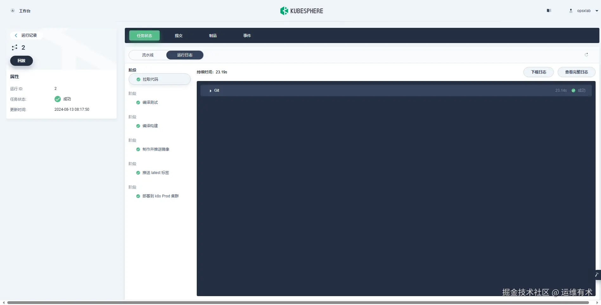This screenshot has width=601, height=305.
Task: Open 查看完整日志 full log view
Action: (576, 72)
